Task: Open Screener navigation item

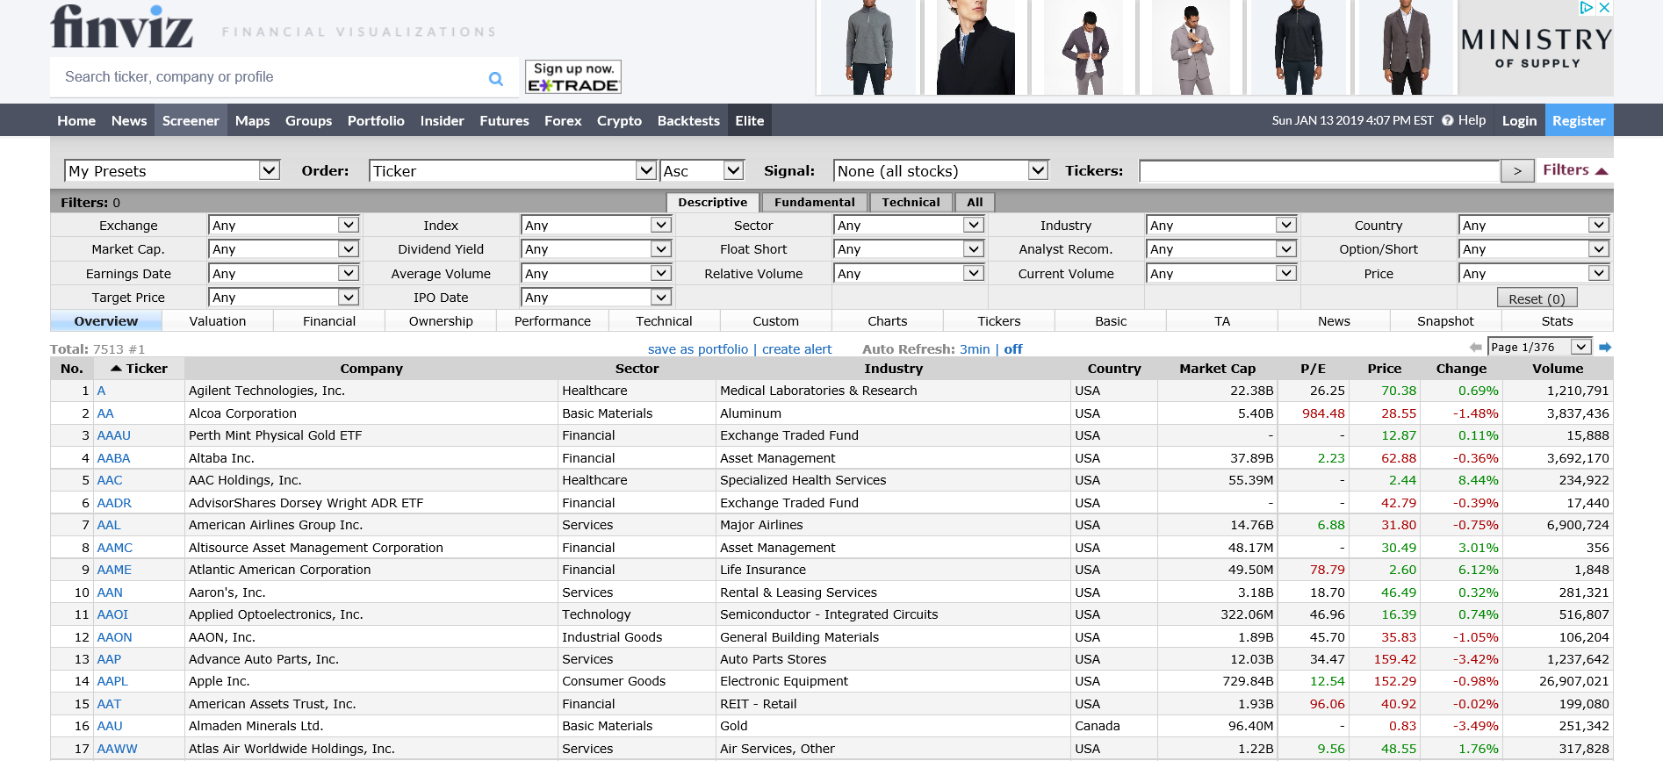Action: [x=191, y=120]
